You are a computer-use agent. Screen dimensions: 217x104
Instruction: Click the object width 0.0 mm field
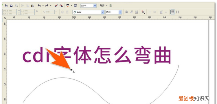click(x=27, y=11)
